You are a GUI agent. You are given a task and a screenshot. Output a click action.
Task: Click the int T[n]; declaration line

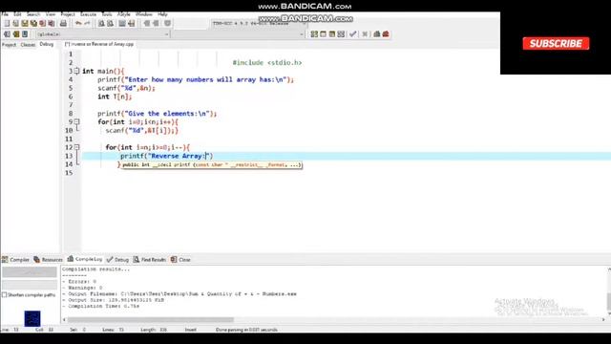coord(115,97)
